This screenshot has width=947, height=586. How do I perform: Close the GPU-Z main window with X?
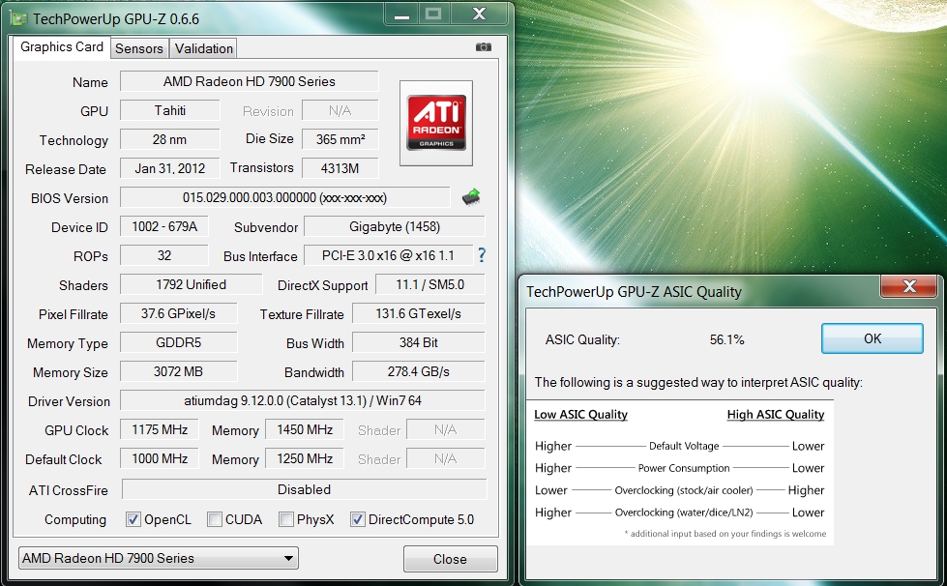click(479, 15)
